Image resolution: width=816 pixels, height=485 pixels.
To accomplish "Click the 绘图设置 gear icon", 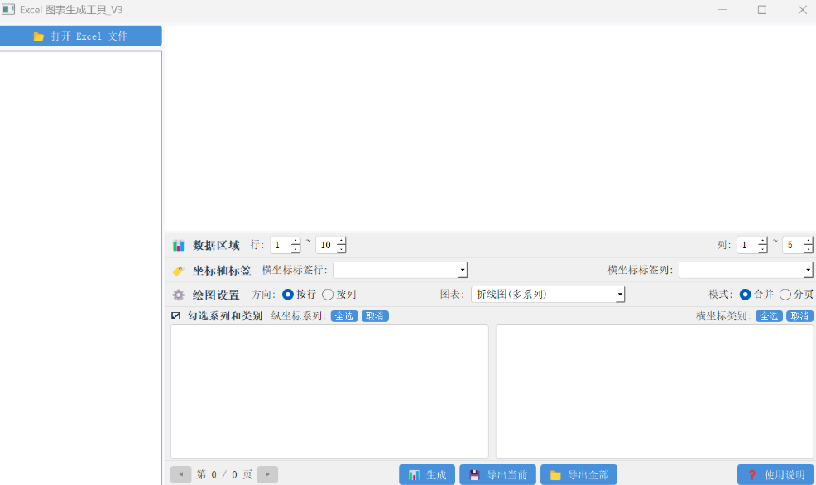I will coord(178,295).
